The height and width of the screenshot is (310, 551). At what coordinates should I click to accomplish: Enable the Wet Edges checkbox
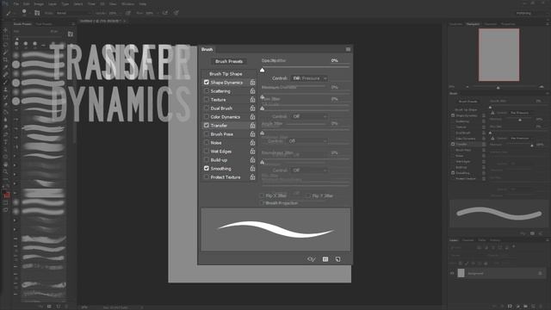(x=207, y=152)
